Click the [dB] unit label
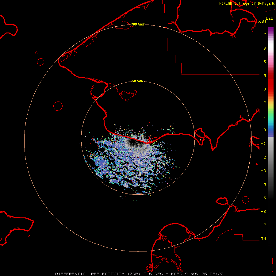Screen dimensions: 276x276 pyautogui.click(x=262, y=21)
